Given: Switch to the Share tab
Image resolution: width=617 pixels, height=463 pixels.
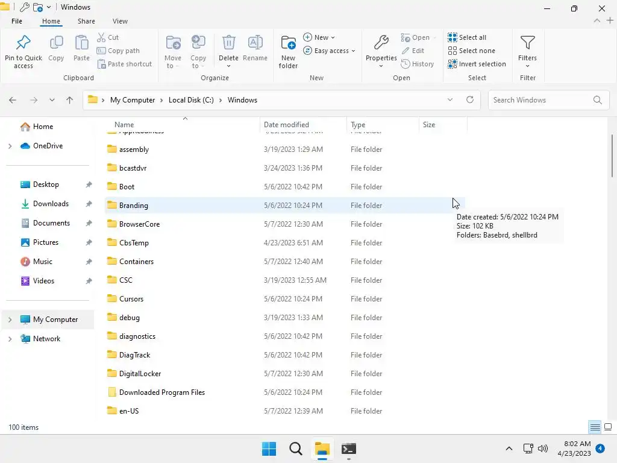Looking at the screenshot, I should click(x=86, y=21).
